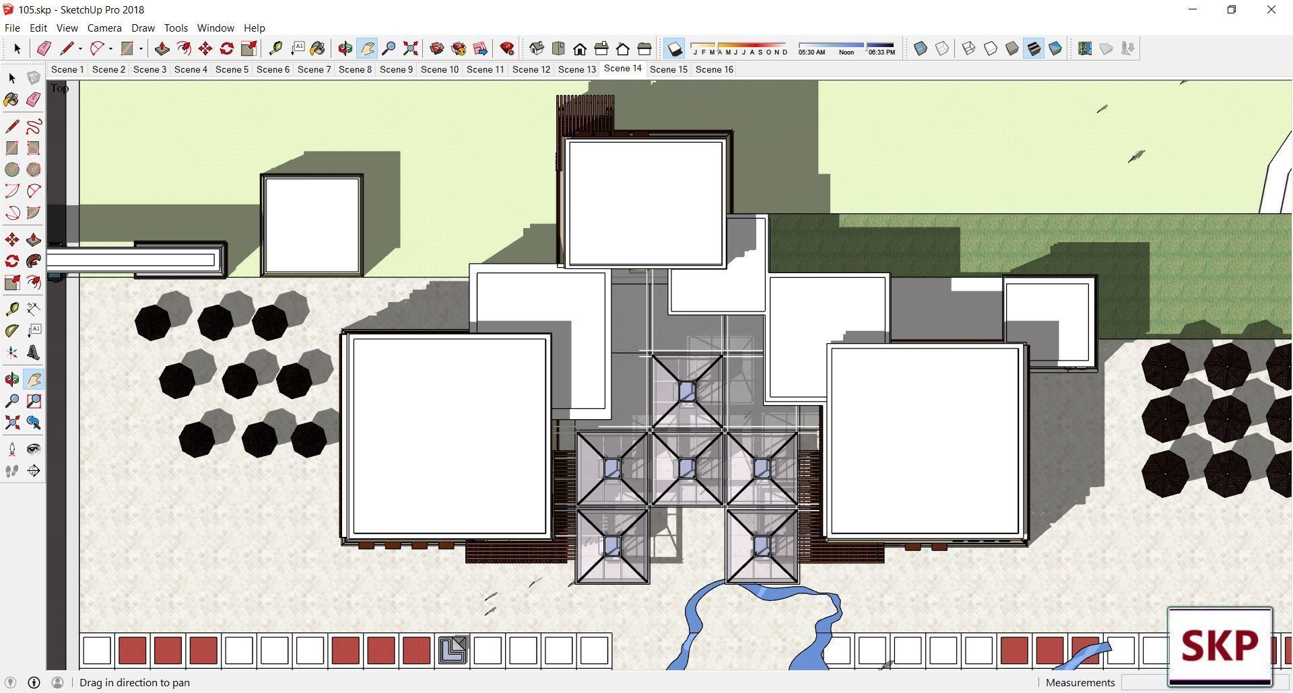Choose Axes tool in left toolbar
The image size is (1293, 693).
(x=12, y=353)
